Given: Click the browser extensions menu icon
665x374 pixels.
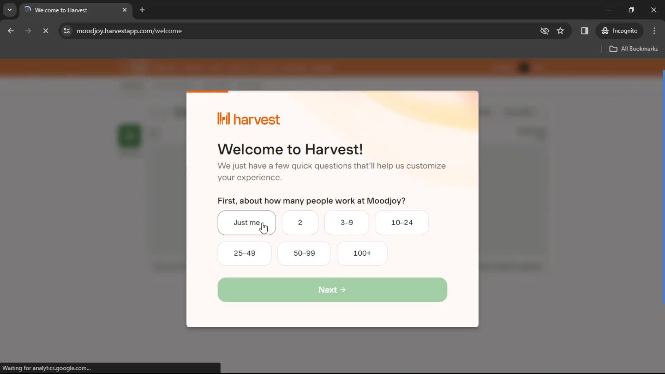Looking at the screenshot, I should tap(585, 30).
